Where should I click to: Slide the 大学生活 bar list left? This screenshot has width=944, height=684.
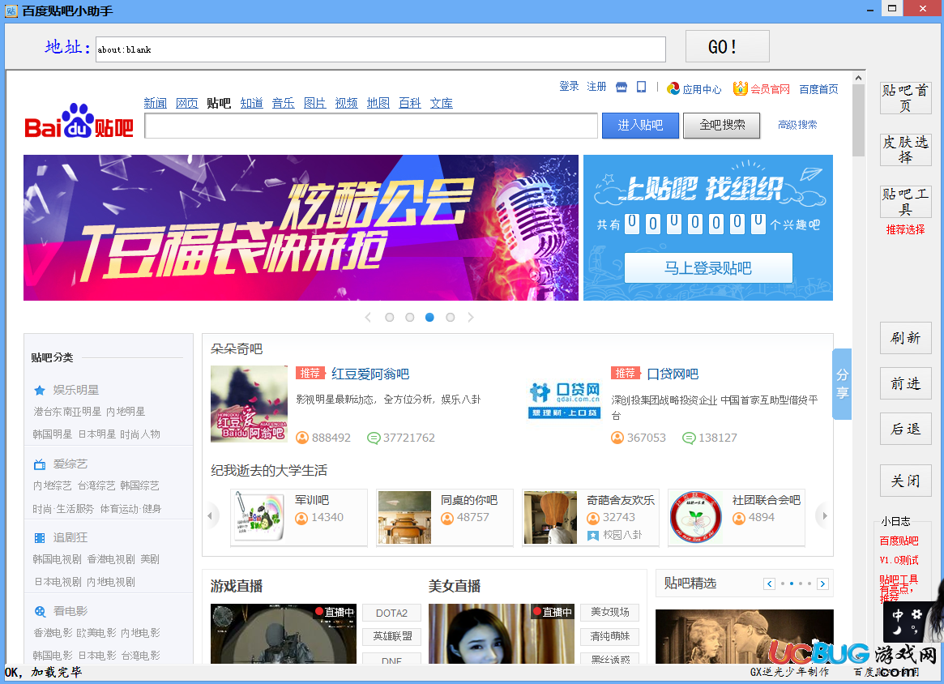[210, 516]
